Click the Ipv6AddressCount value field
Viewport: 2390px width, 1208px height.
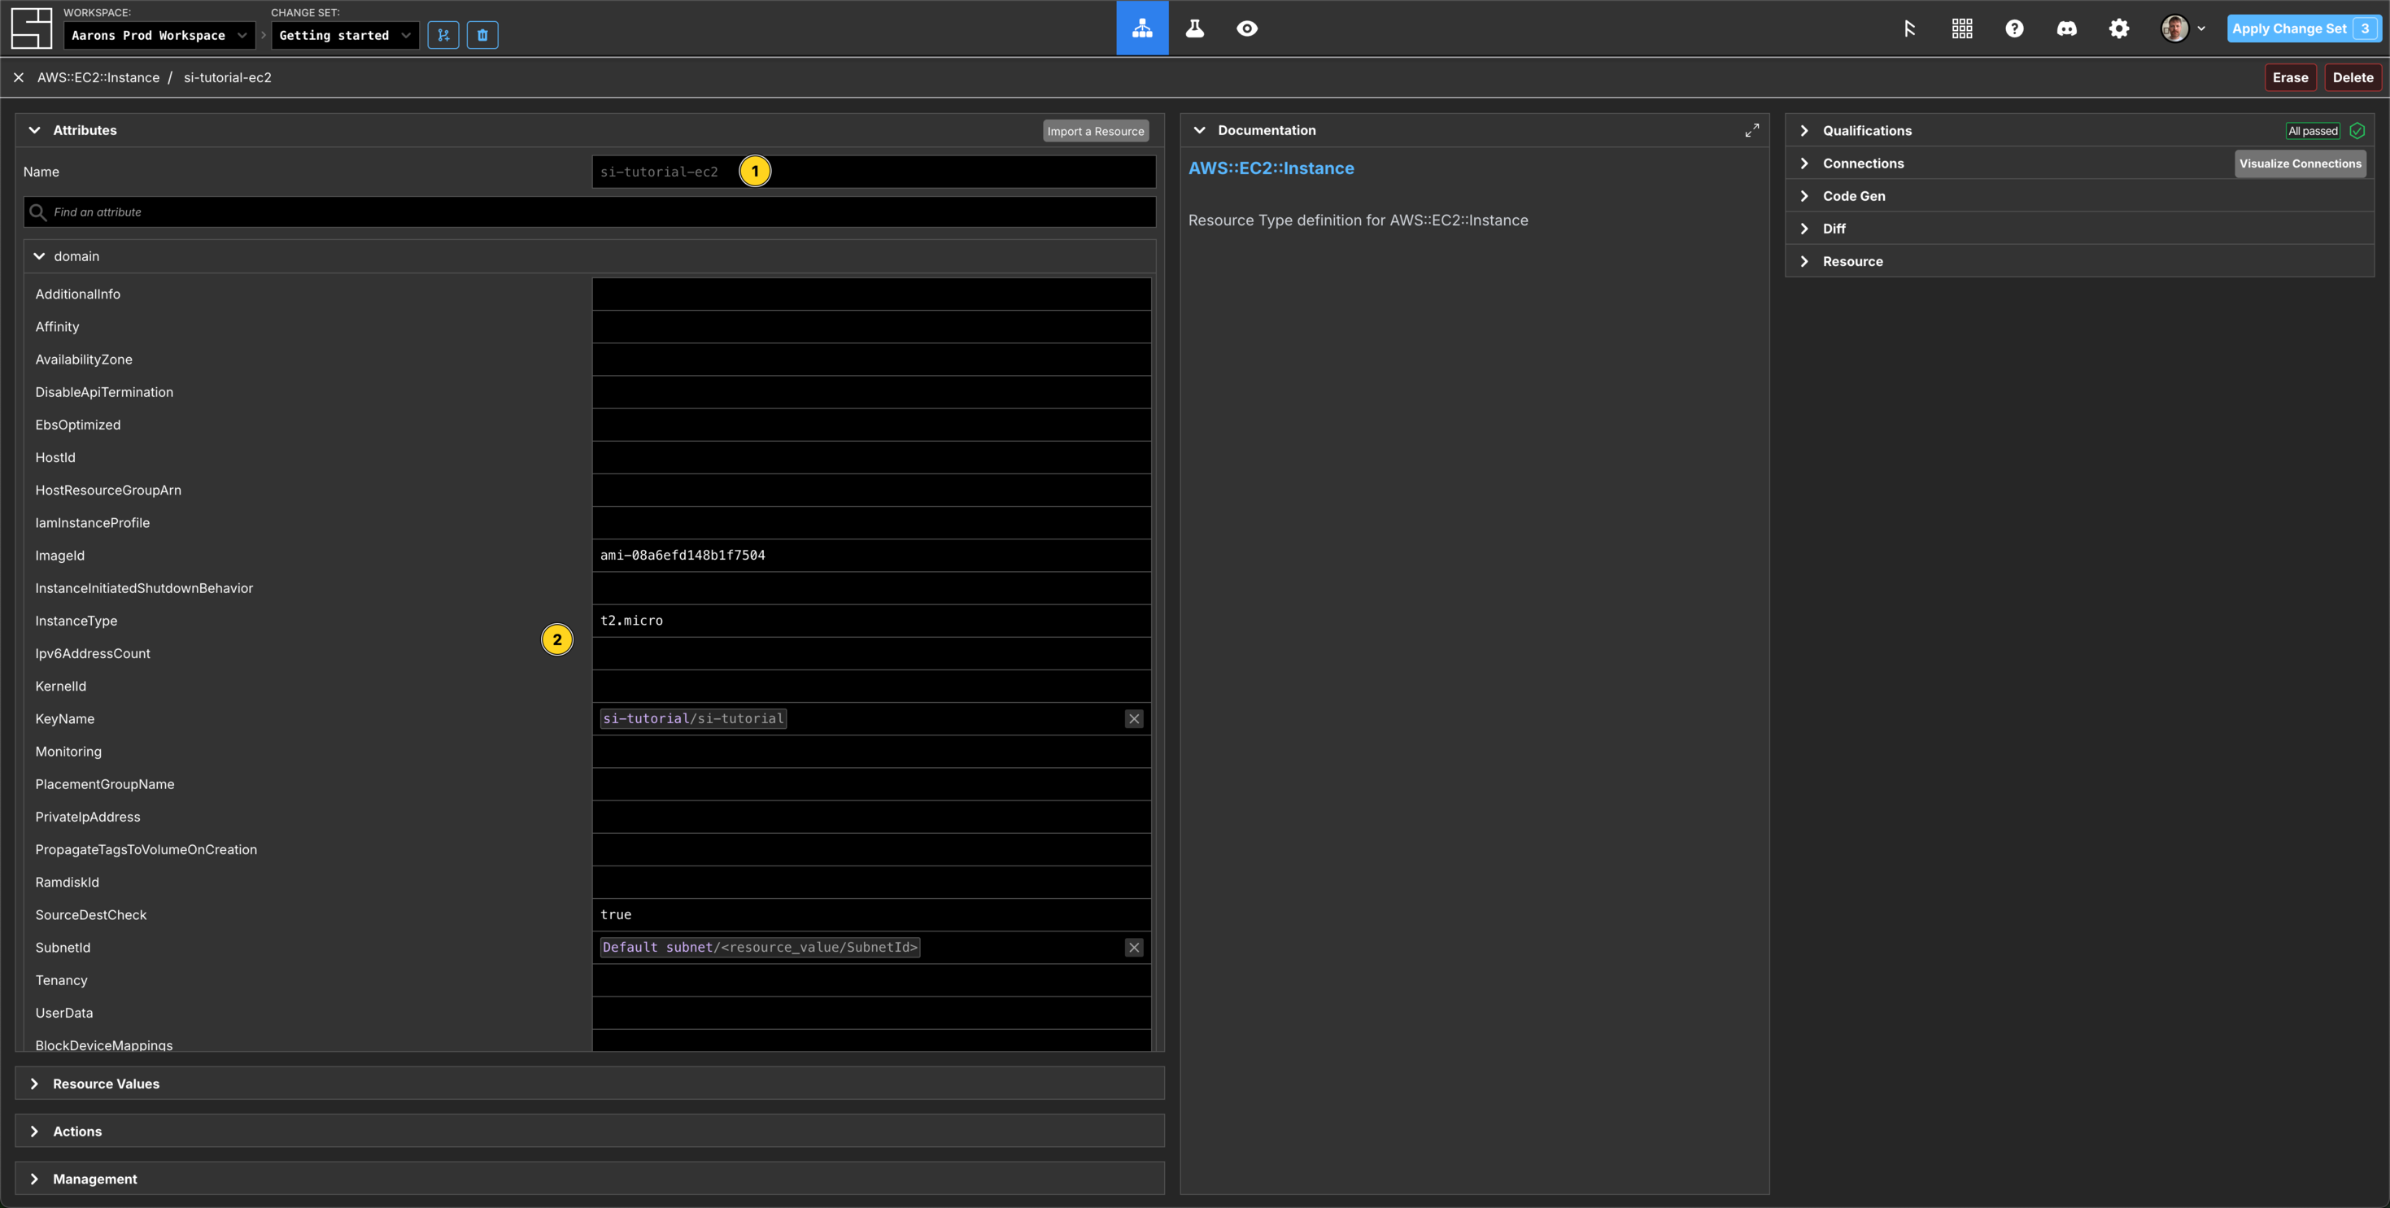872,654
